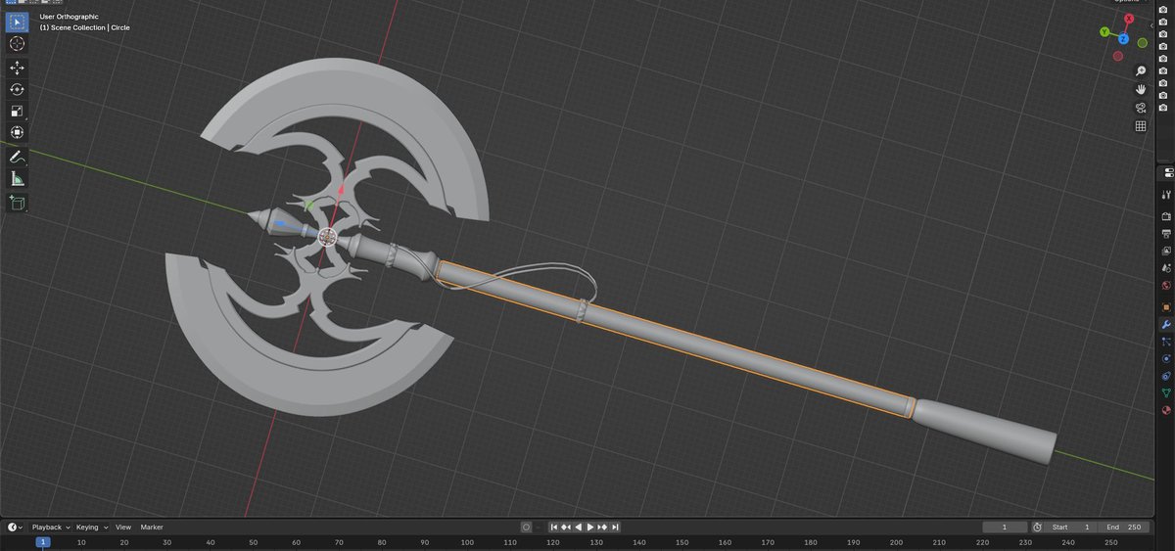
Task: Open the Playback dropdown
Action: pyautogui.click(x=50, y=527)
